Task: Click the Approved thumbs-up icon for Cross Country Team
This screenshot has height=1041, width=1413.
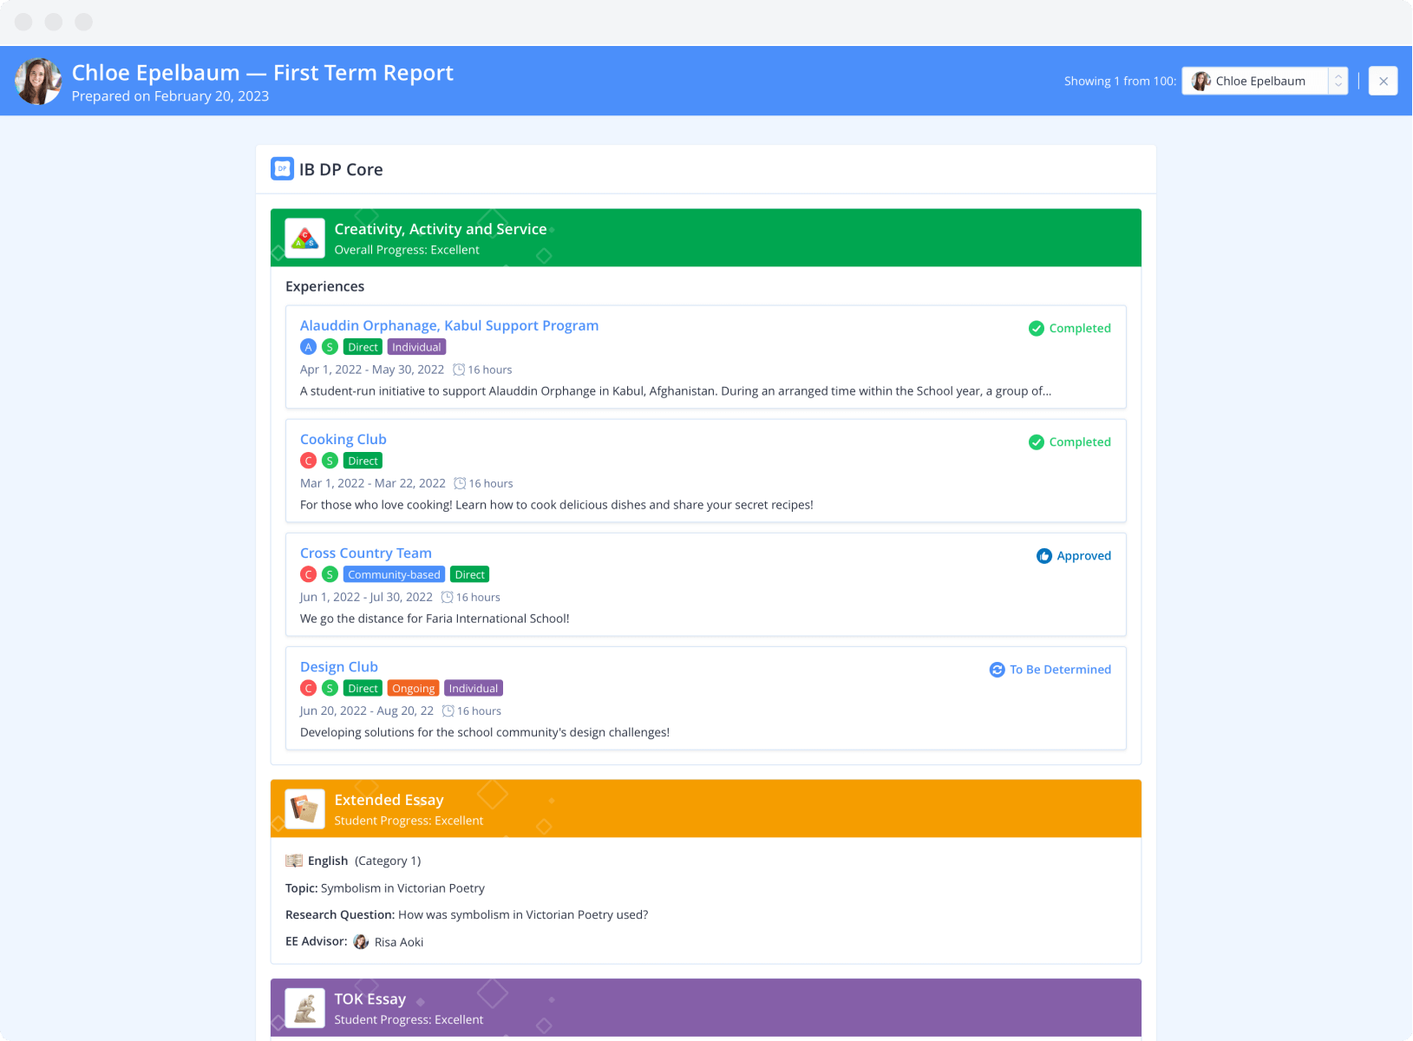Action: click(1043, 556)
